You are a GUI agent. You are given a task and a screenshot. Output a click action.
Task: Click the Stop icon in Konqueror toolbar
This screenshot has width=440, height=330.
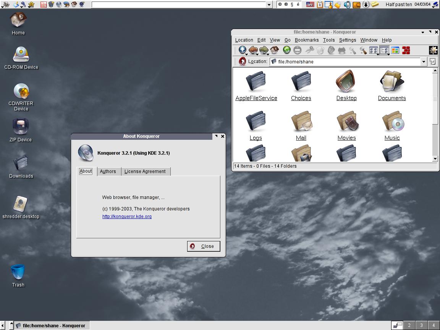(x=298, y=50)
